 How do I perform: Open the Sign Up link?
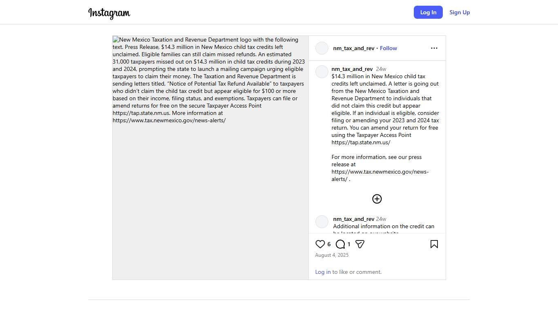tap(460, 12)
